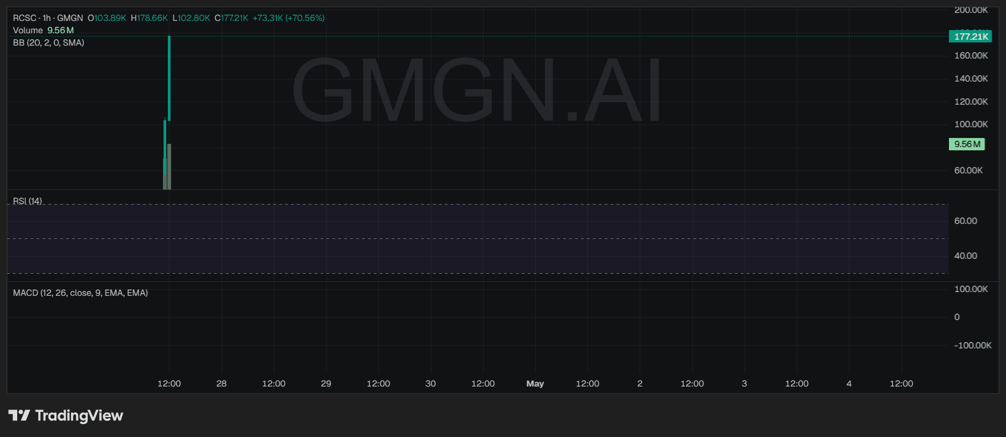Select the RSI (14) indicator label
1006x437 pixels.
[27, 201]
